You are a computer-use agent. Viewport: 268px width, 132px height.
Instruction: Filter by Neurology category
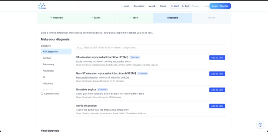(56, 70)
